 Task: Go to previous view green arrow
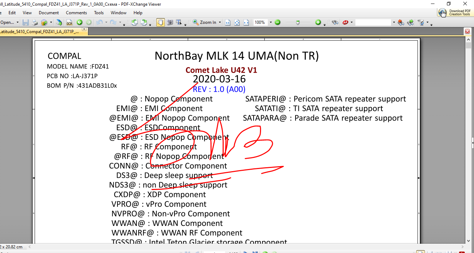[79, 22]
